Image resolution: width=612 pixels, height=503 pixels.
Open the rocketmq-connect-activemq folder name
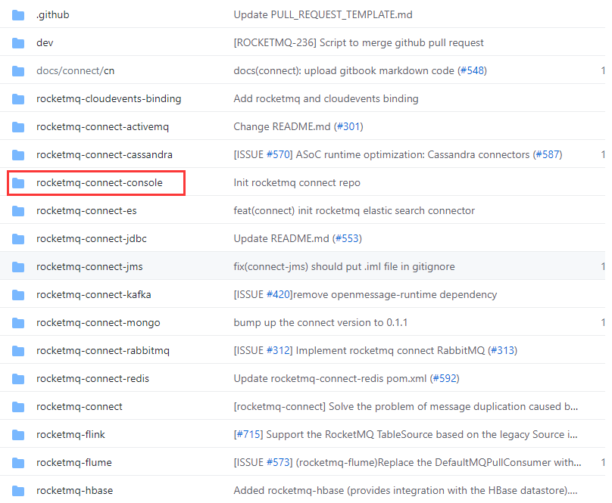103,127
